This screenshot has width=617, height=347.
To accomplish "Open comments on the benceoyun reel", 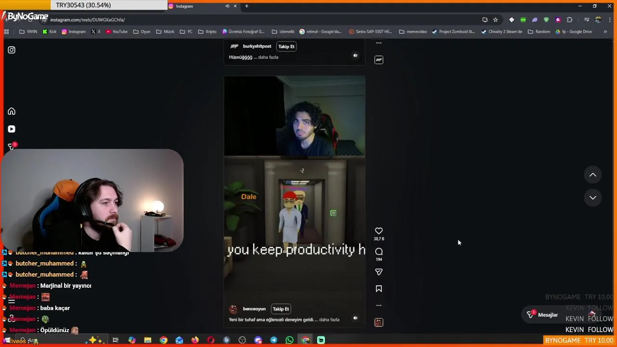I will click(x=379, y=252).
